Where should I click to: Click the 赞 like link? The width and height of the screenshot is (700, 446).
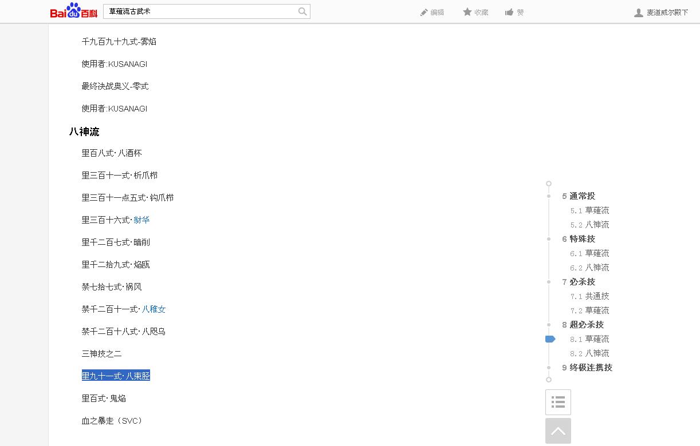(x=520, y=12)
